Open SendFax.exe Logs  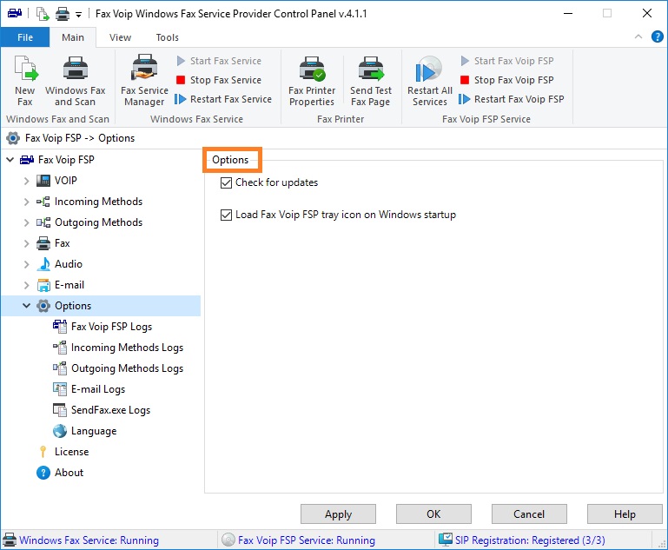click(x=110, y=410)
